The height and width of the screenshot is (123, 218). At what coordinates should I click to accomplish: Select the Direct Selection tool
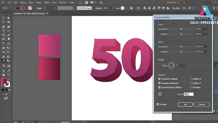coord(8,18)
